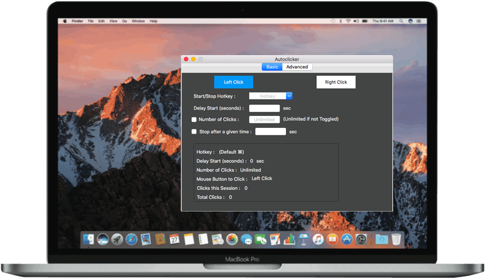Open the Apple menu

[x=65, y=21]
